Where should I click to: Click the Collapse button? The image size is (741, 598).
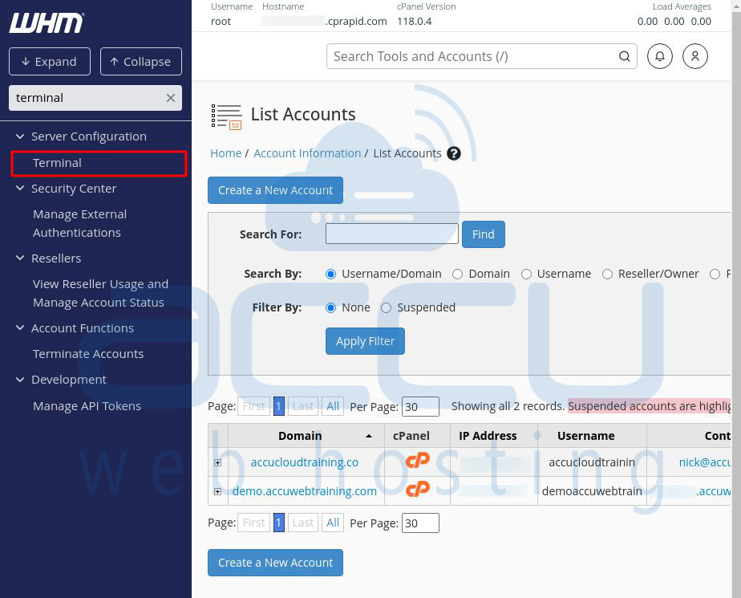141,62
